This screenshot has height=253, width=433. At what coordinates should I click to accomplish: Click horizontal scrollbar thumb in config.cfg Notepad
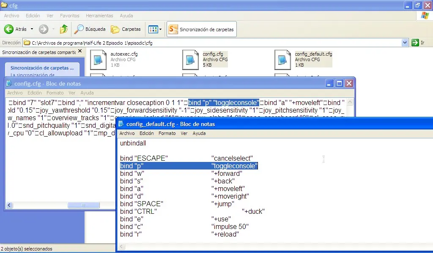(x=83, y=205)
